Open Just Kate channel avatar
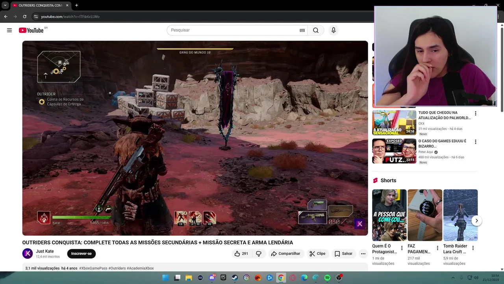The image size is (504, 284). 28,254
